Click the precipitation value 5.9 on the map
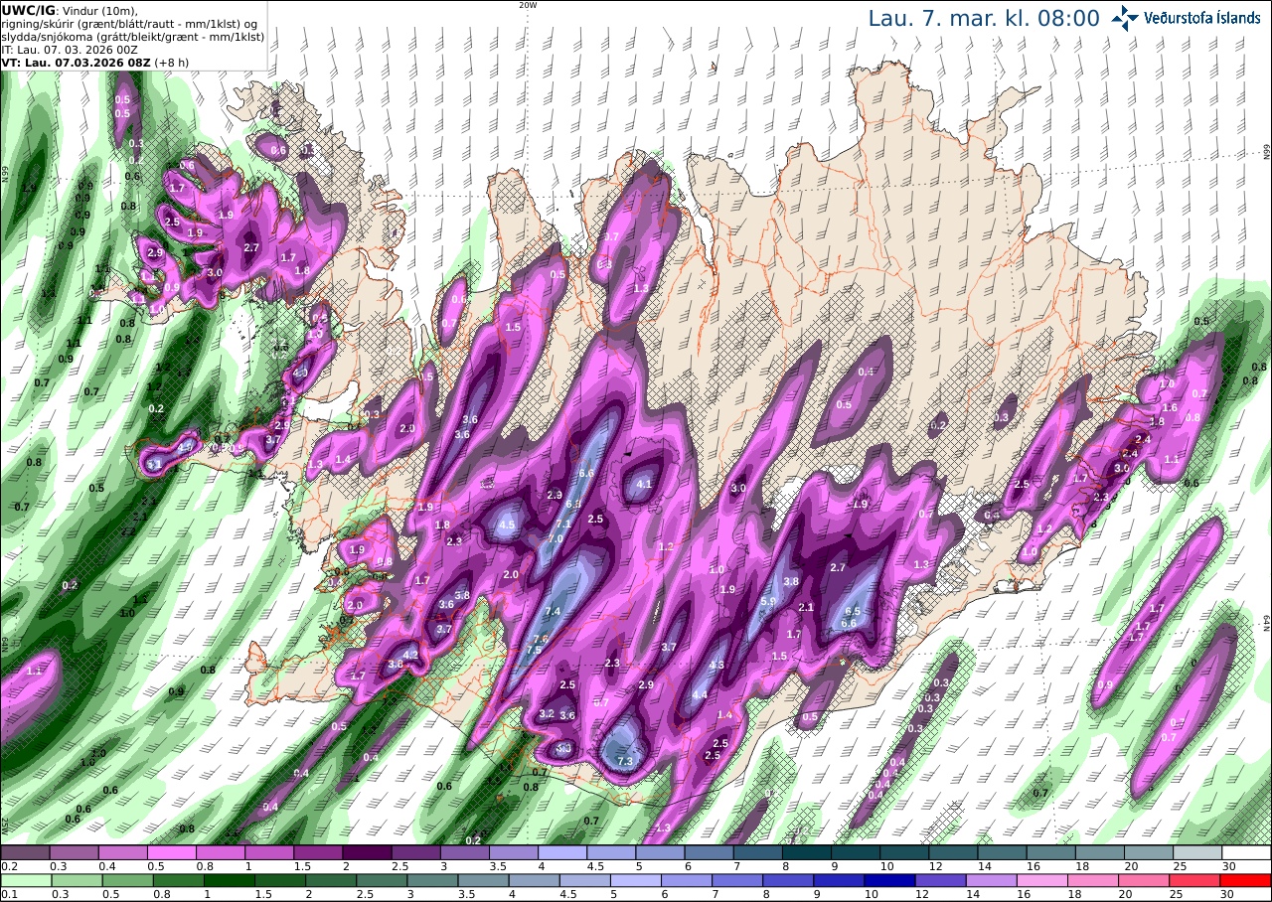The width and height of the screenshot is (1272, 902). tap(768, 601)
